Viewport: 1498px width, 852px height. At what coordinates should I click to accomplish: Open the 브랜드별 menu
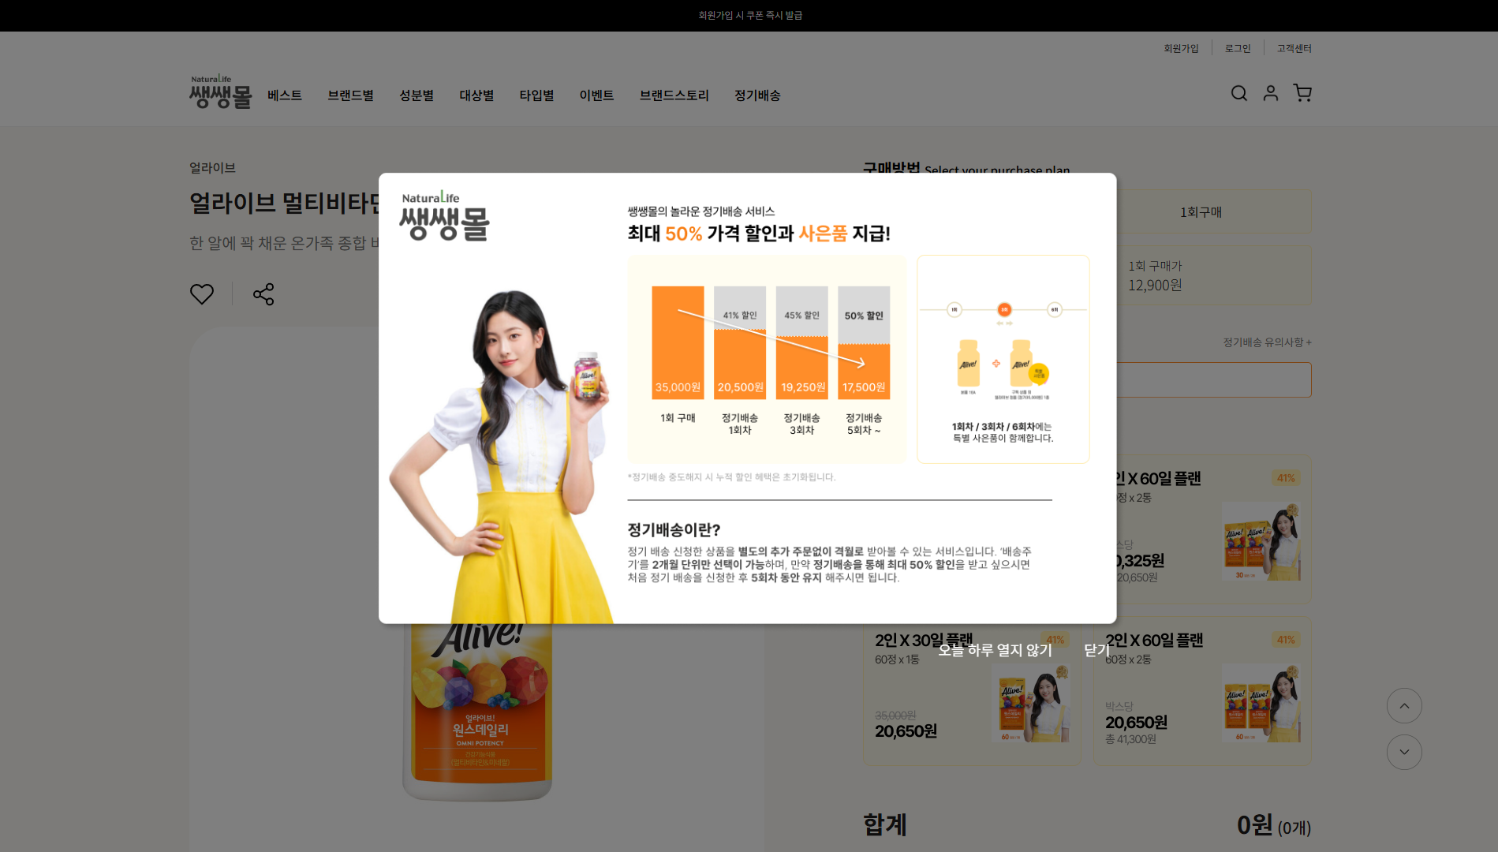pos(350,95)
